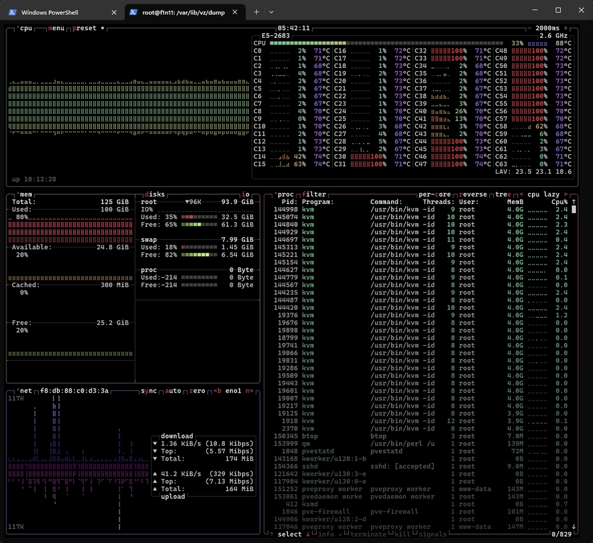Click the process list scrollbar thumb
593x543 pixels.
pos(574,210)
